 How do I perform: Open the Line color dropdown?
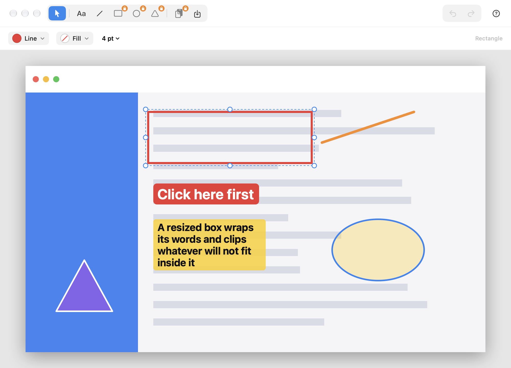click(29, 38)
